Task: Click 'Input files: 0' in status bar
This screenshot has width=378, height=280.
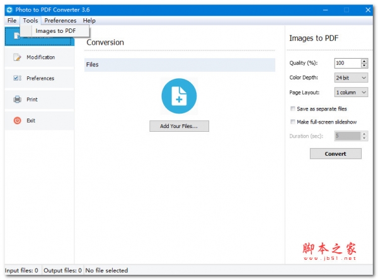Action: [21, 271]
